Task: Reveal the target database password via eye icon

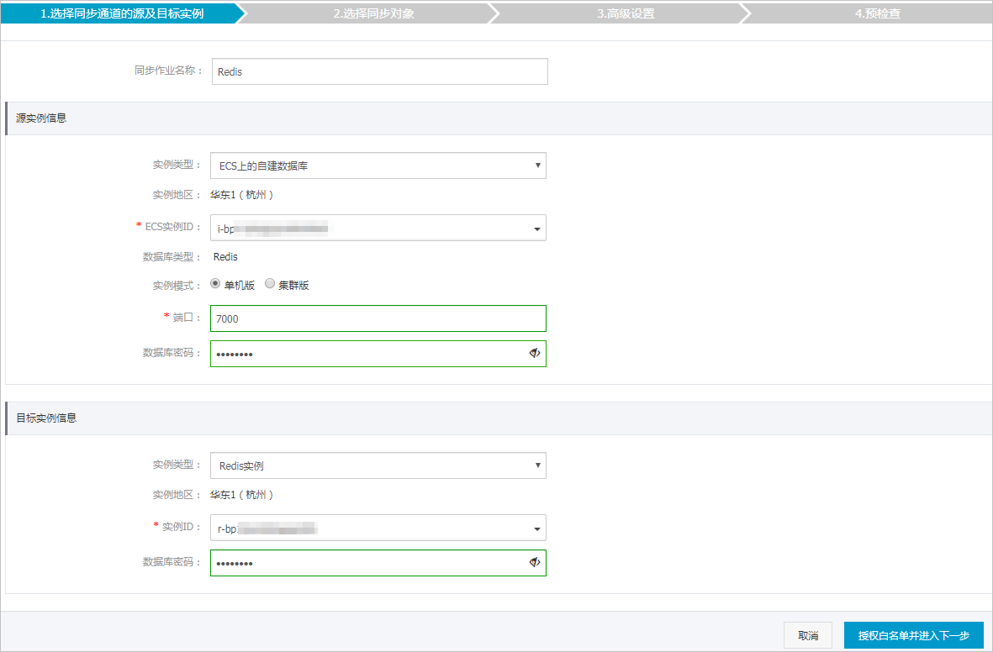Action: coord(535,562)
